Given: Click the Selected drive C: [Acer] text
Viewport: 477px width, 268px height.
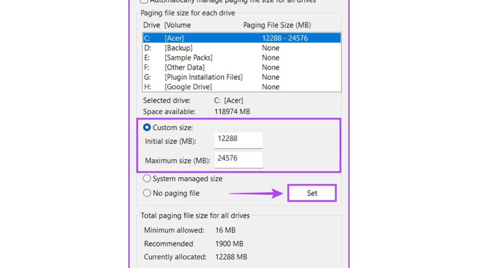Looking at the screenshot, I should (228, 100).
